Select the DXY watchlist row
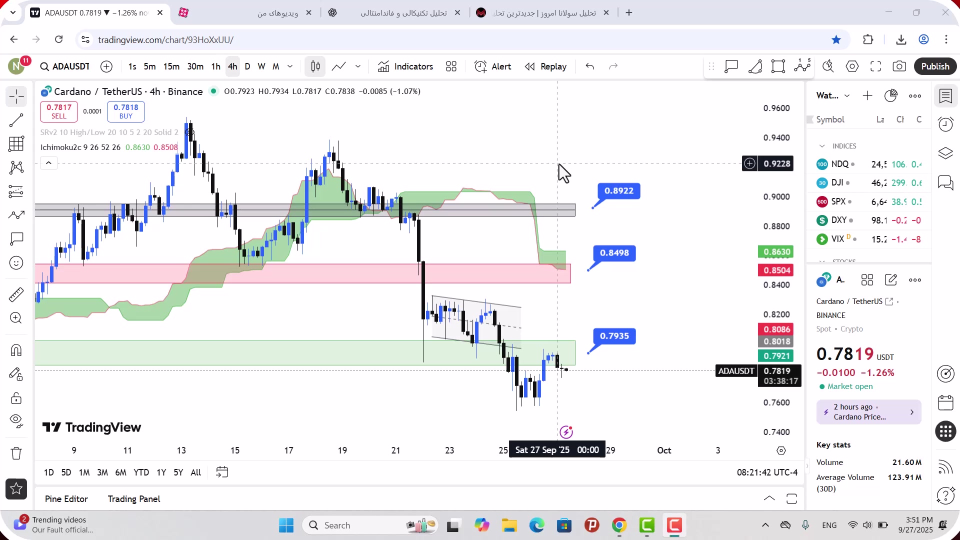960x540 pixels. [x=869, y=220]
